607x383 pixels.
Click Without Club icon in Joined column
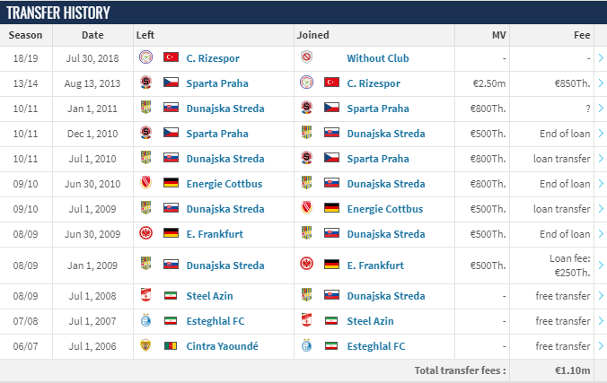click(306, 57)
